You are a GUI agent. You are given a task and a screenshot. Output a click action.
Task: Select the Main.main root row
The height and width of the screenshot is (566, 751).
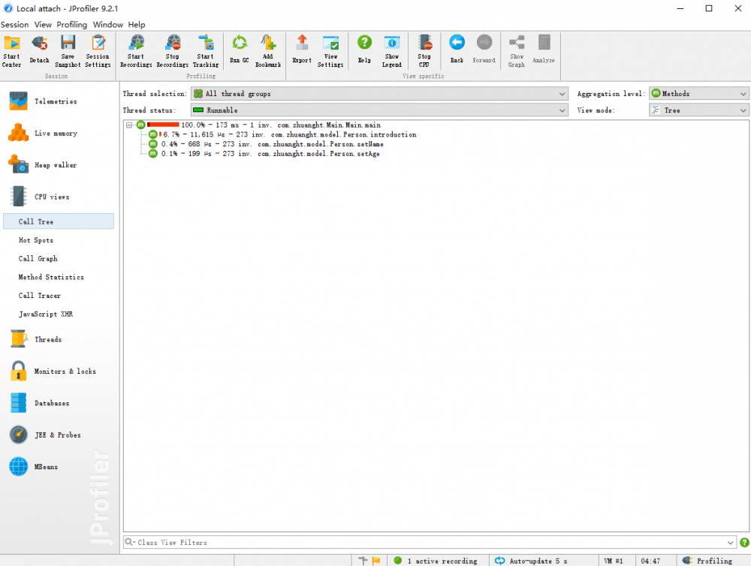click(258, 125)
